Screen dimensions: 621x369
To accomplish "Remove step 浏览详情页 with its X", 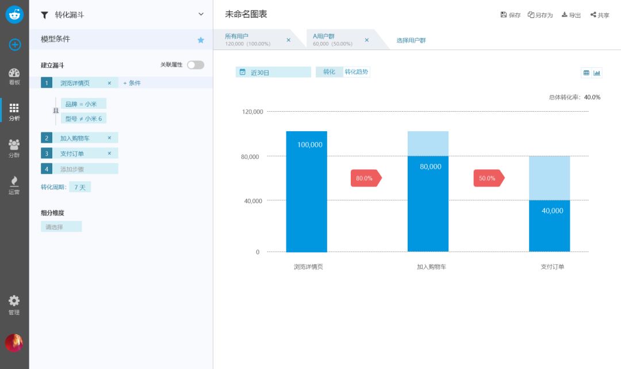I will point(109,83).
